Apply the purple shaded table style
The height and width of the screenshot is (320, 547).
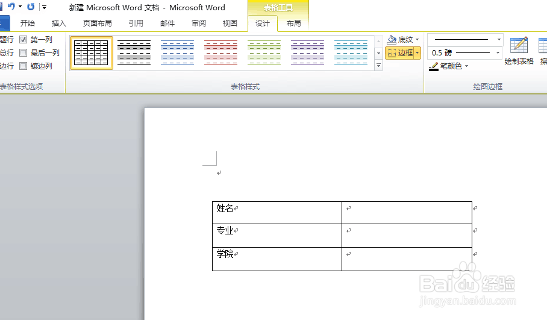point(307,52)
